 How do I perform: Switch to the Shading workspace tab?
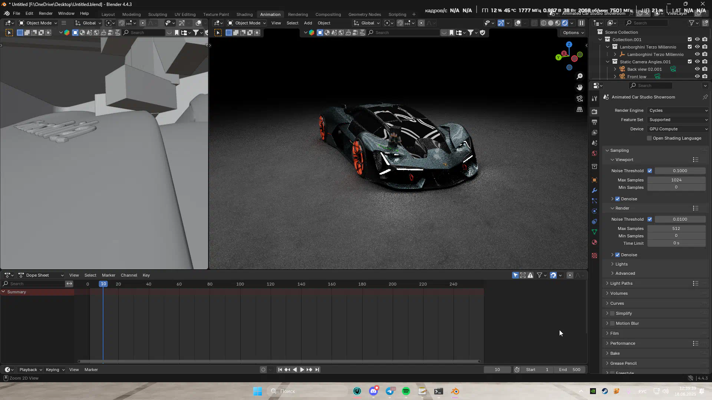pyautogui.click(x=244, y=14)
